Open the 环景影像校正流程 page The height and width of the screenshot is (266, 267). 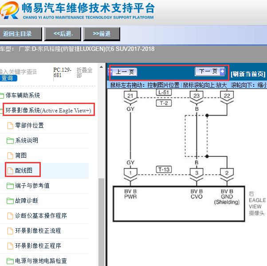coord(38,231)
